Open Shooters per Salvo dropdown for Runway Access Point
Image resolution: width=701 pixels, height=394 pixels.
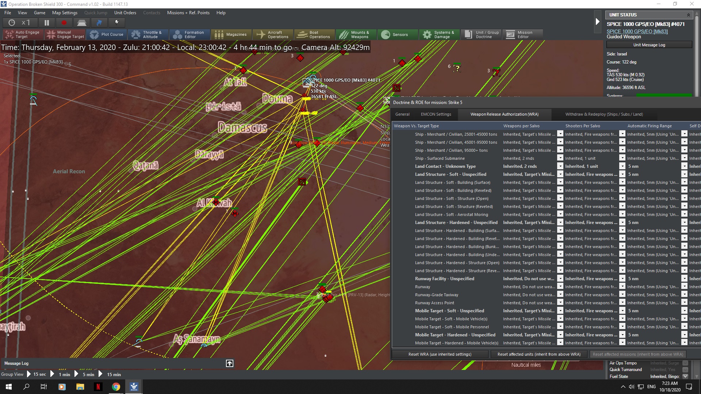coord(622,302)
